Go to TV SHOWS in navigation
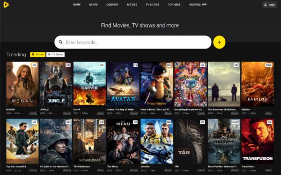 coord(152,5)
